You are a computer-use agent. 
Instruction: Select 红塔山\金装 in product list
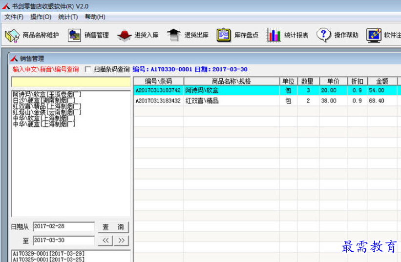(x=47, y=112)
